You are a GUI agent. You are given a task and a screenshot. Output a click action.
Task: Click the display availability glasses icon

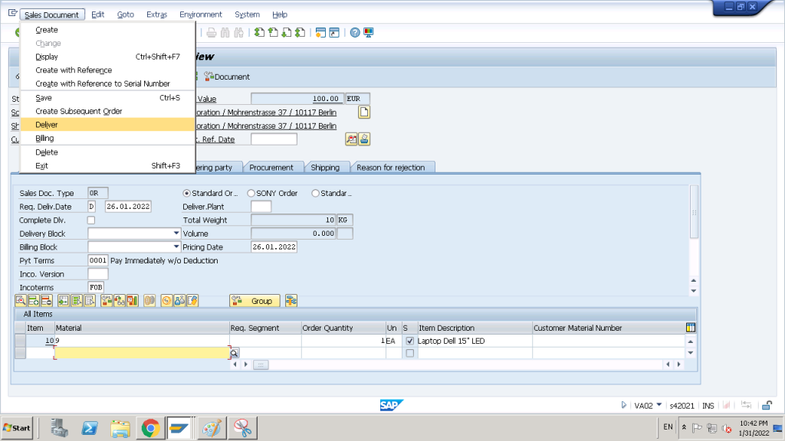[119, 300]
